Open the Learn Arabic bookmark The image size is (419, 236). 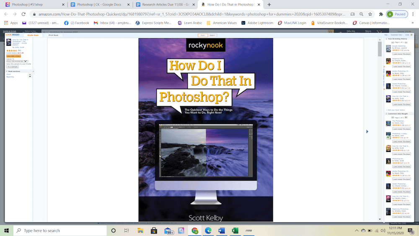click(x=190, y=23)
